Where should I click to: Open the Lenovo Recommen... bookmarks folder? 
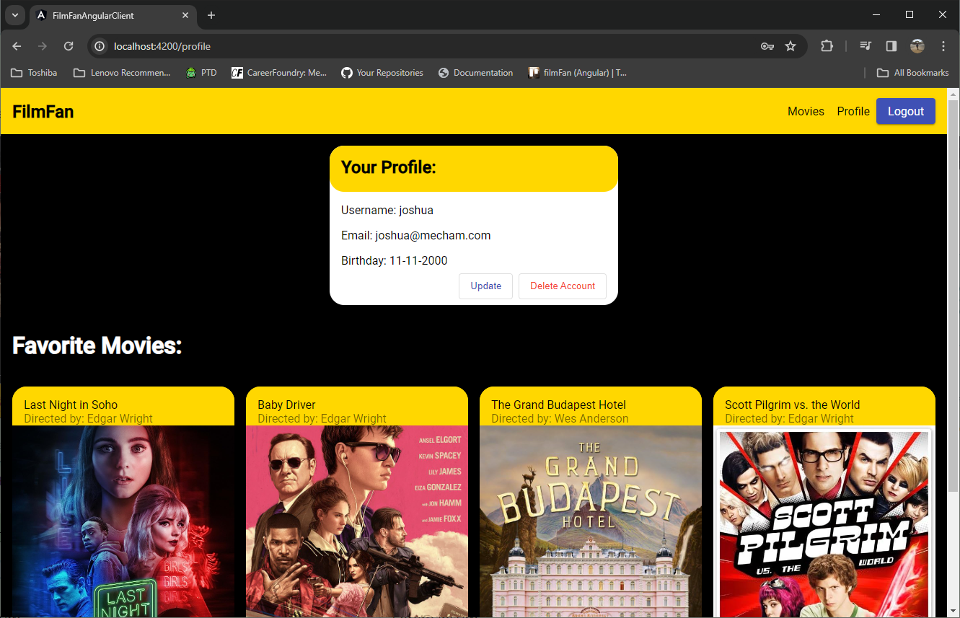click(122, 73)
